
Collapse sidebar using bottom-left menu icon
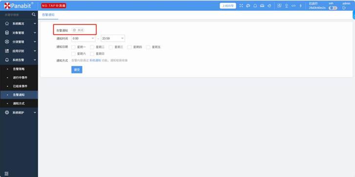coord(6,174)
